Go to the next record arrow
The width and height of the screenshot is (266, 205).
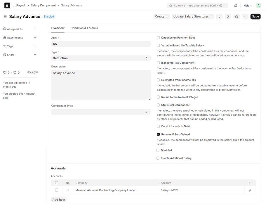228,17
